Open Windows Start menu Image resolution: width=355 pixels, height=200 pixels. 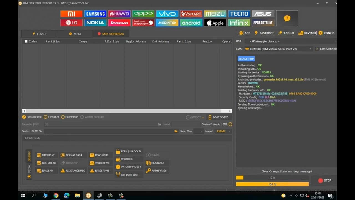point(23,196)
